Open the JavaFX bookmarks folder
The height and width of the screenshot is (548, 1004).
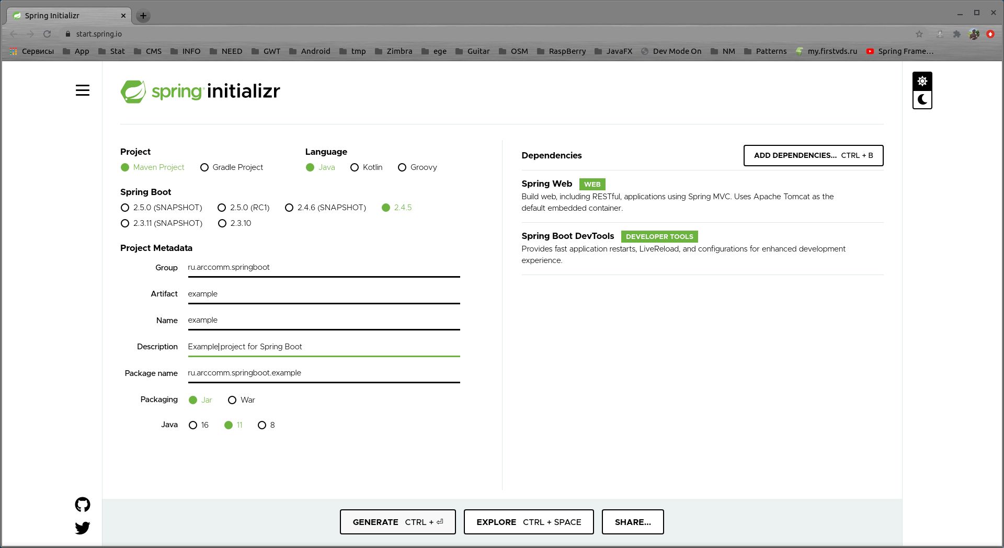point(613,51)
